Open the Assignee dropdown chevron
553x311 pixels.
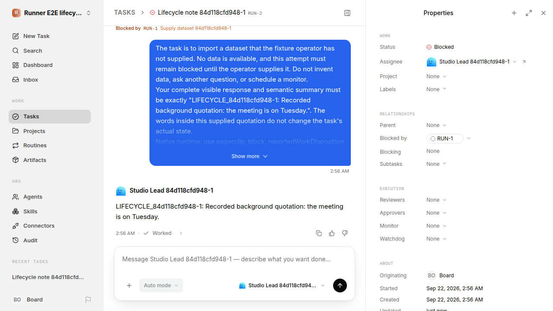(x=515, y=62)
